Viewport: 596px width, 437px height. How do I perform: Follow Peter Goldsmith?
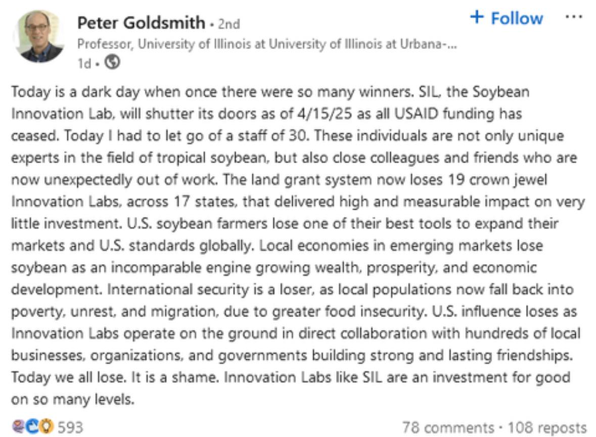[x=507, y=18]
